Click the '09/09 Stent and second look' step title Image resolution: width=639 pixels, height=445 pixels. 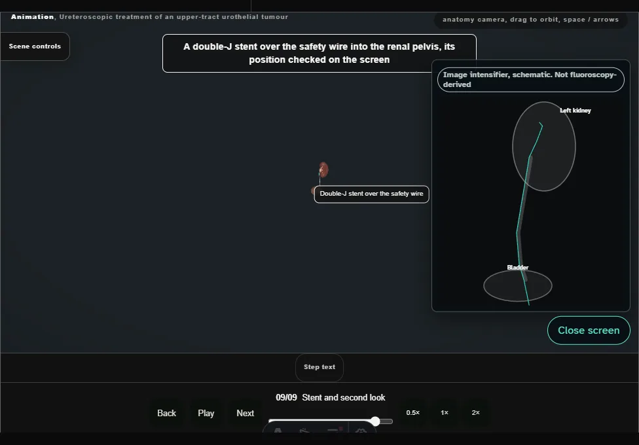331,398
